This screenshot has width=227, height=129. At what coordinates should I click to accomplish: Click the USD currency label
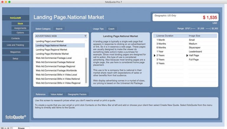coord(215,23)
